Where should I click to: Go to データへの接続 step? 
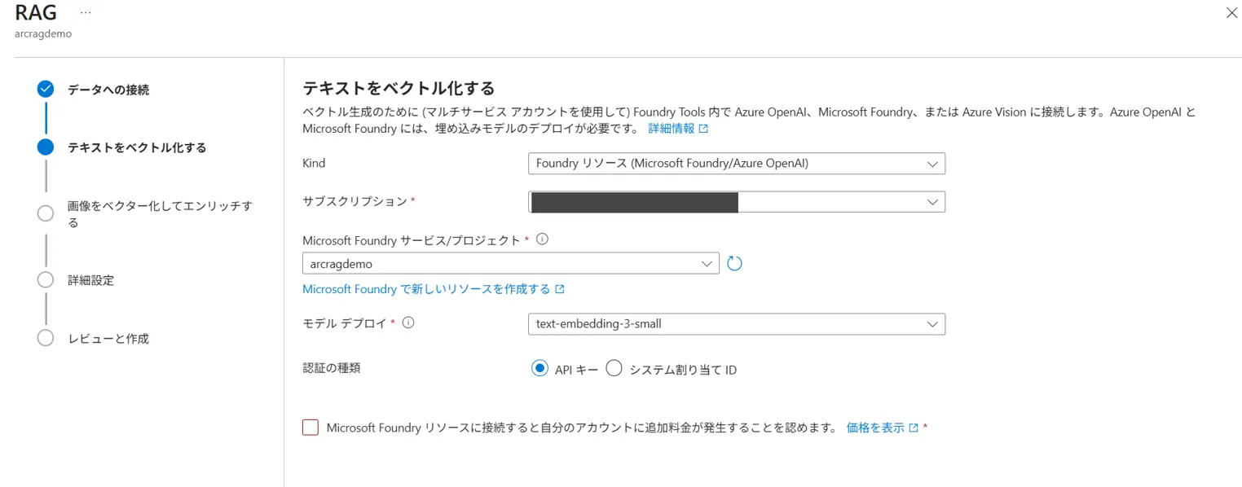point(108,90)
